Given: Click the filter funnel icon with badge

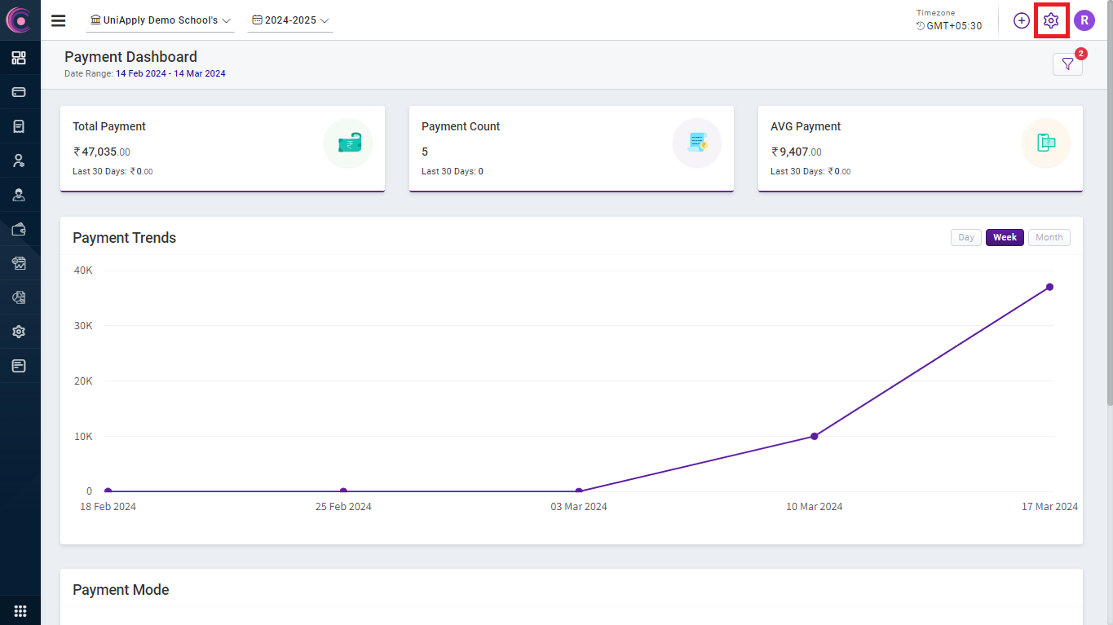Looking at the screenshot, I should point(1067,64).
